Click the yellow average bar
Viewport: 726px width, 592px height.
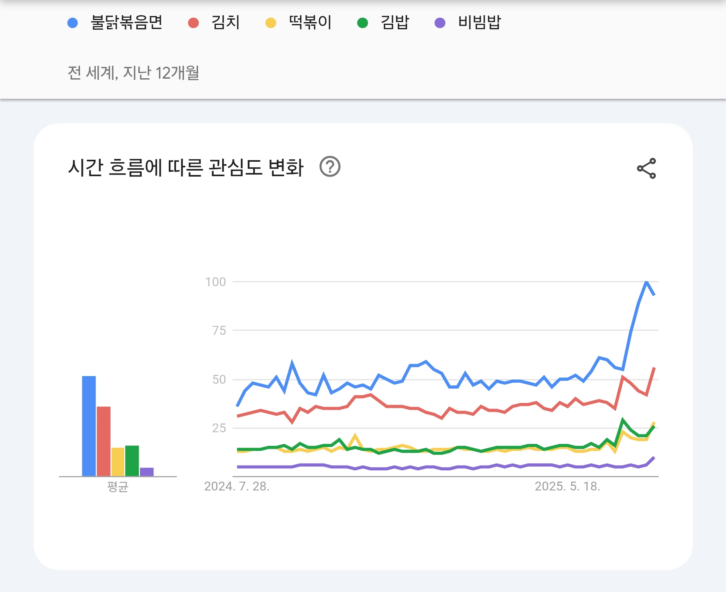click(x=118, y=462)
